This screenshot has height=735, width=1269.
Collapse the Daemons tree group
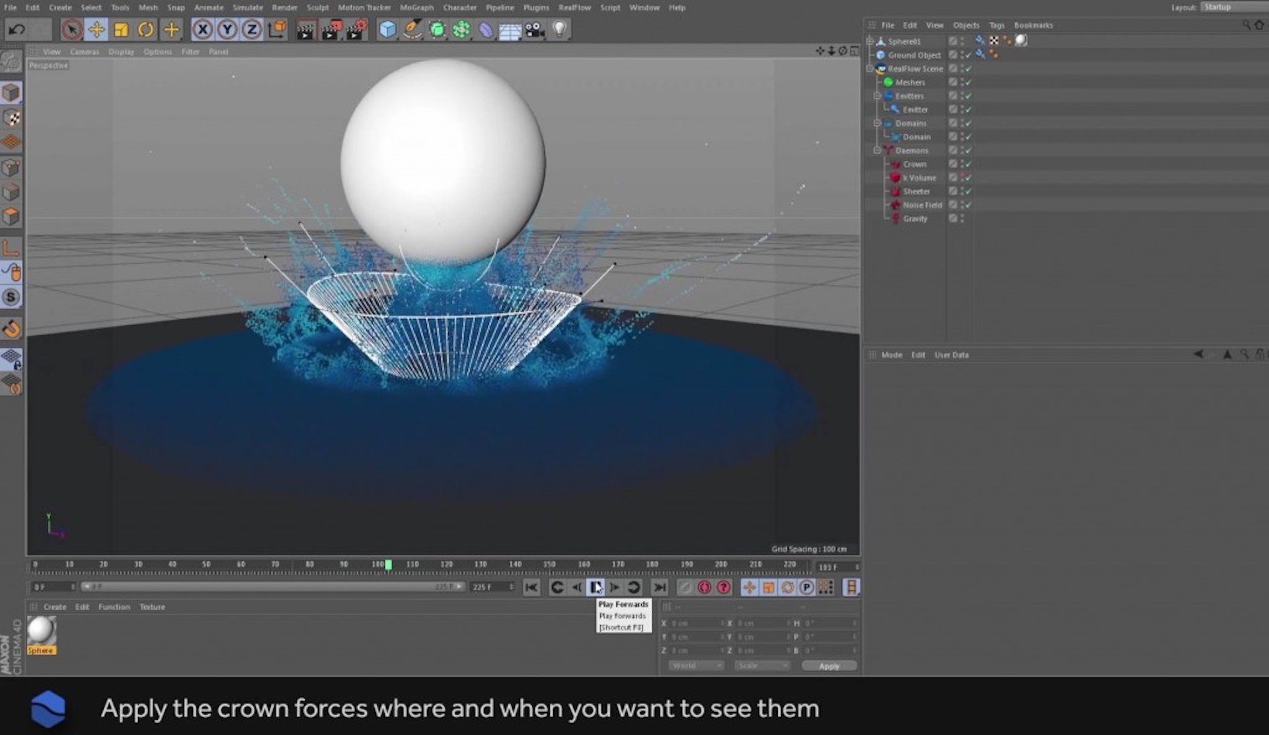point(877,151)
